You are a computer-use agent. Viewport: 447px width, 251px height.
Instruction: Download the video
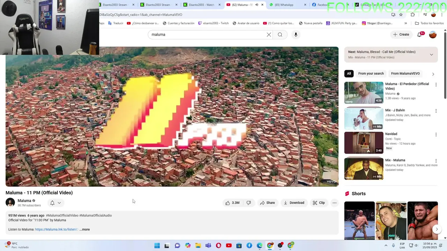pos(294,203)
